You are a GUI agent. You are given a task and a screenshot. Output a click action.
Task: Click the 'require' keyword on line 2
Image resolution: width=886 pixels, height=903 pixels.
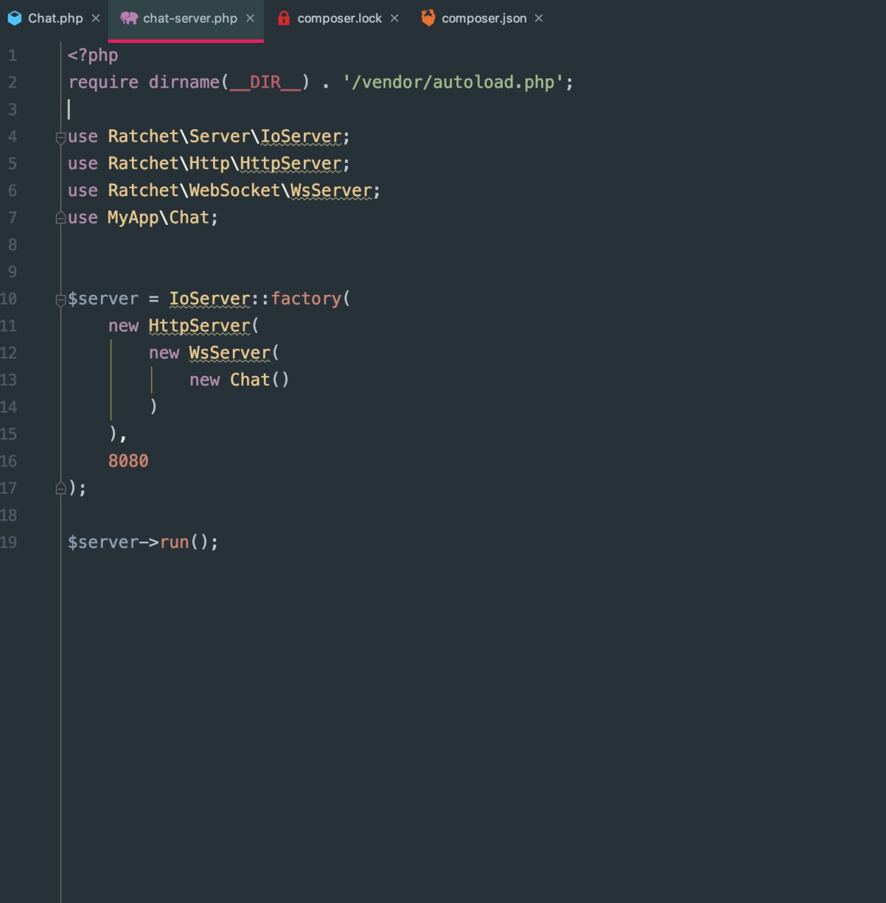(x=103, y=83)
